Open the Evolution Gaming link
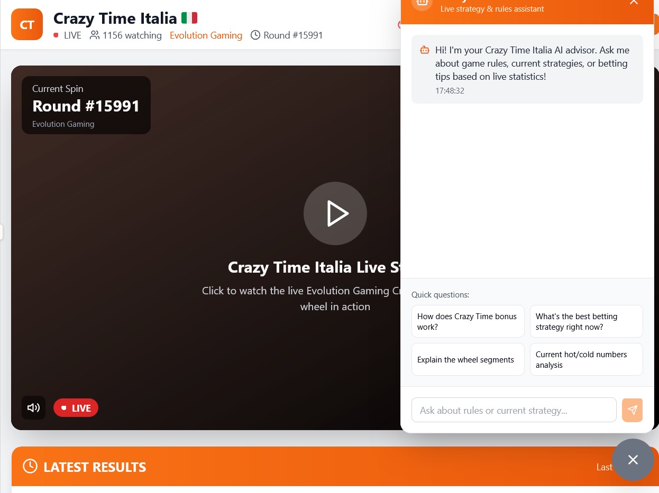Screen dimensions: 659x493 [x=206, y=35]
